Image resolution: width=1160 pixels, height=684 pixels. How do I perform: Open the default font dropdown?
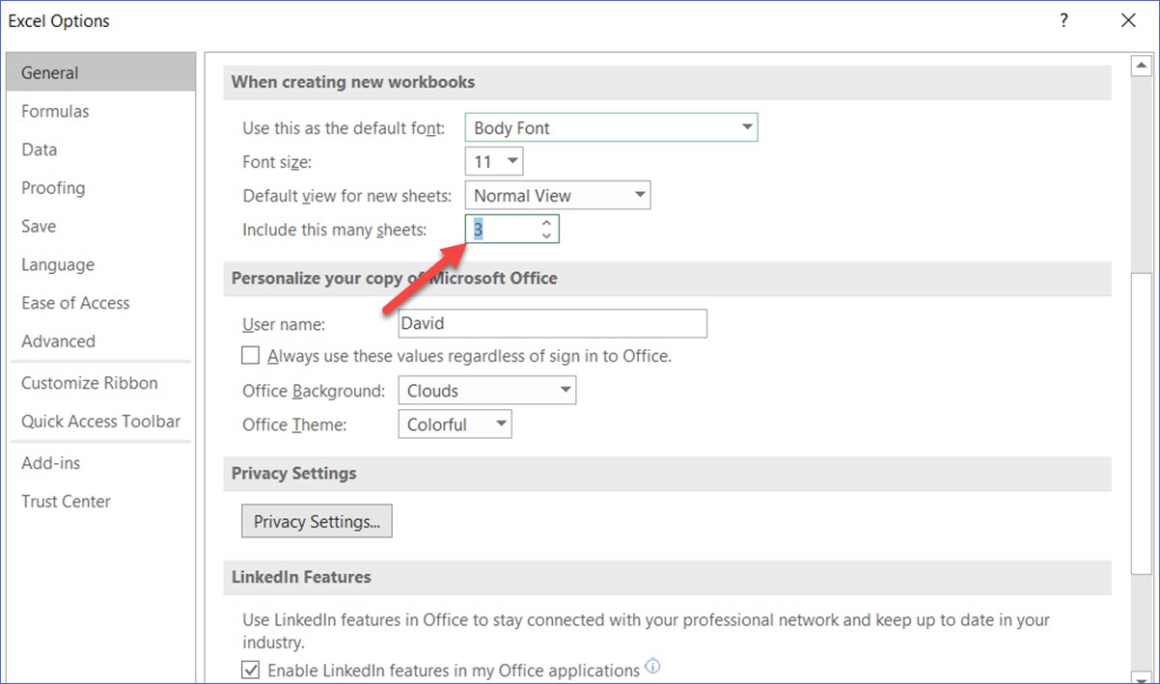pos(746,127)
